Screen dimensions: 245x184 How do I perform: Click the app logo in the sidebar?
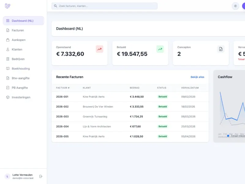pyautogui.click(x=7, y=6)
